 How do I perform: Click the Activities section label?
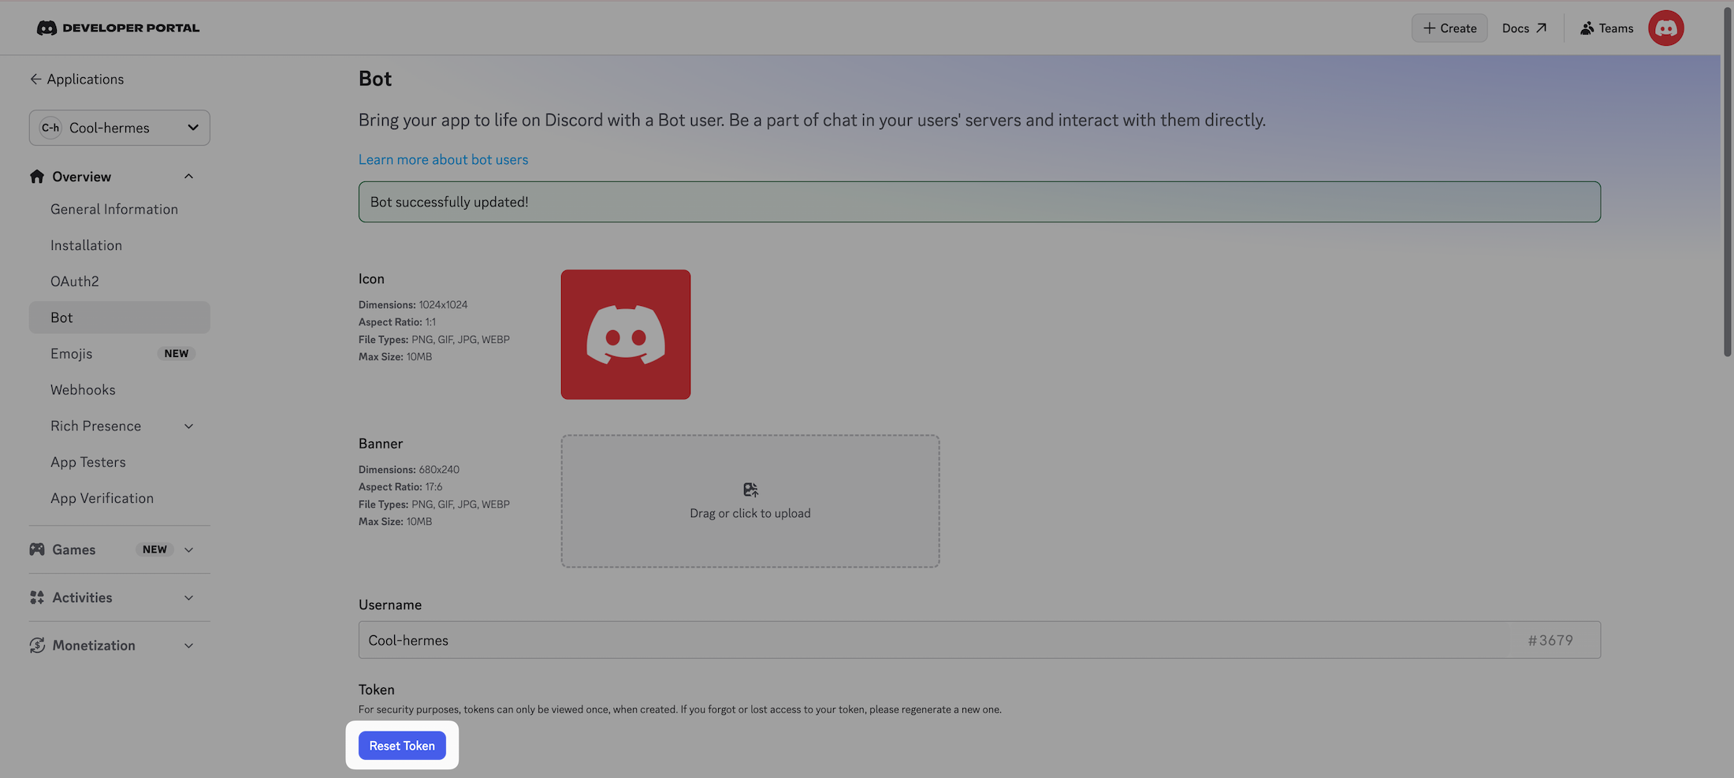pos(83,597)
